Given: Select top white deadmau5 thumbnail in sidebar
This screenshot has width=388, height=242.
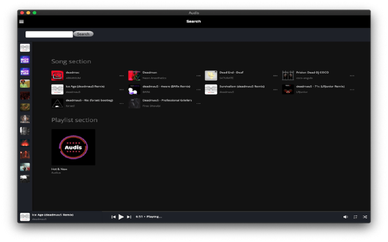Looking at the screenshot, I should click(25, 48).
